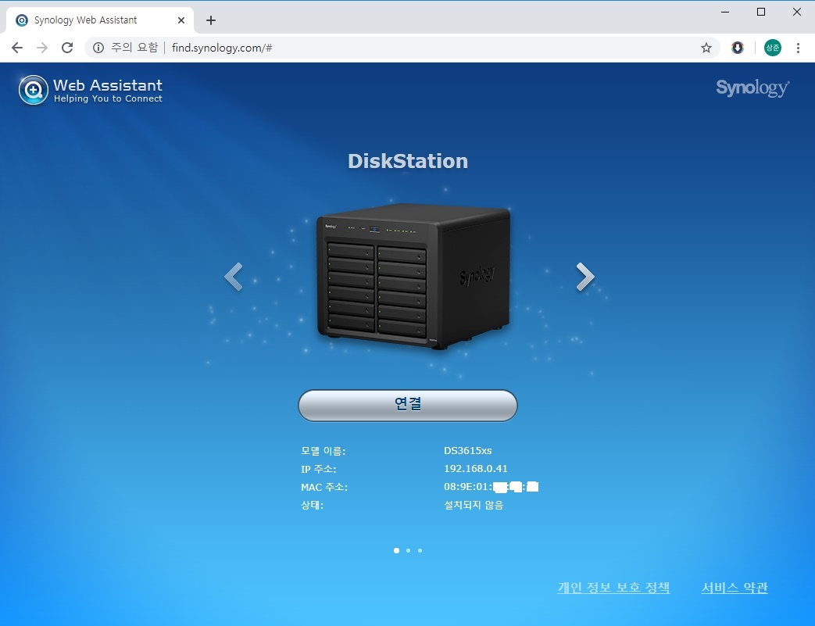Viewport: 815px width, 626px height.
Task: Click the 모델 이름 label
Action: [323, 451]
